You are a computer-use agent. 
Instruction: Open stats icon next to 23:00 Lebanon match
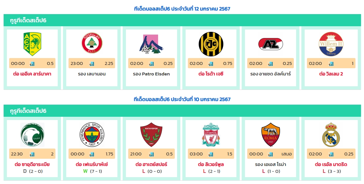(92, 63)
